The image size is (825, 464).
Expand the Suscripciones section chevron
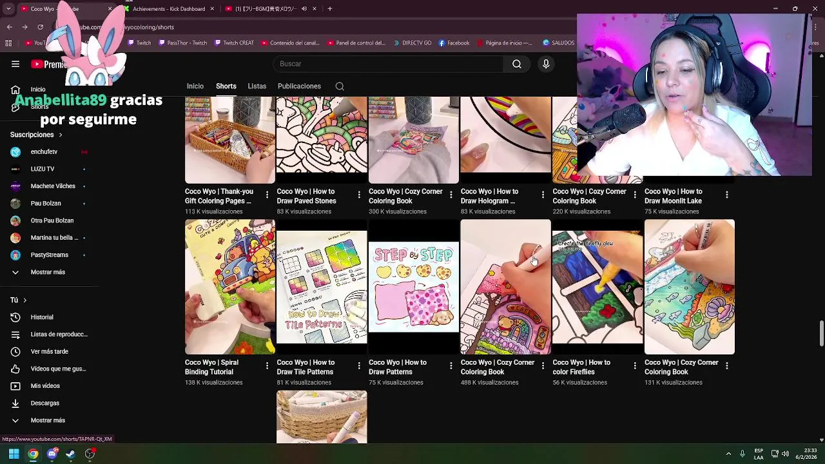(x=61, y=135)
